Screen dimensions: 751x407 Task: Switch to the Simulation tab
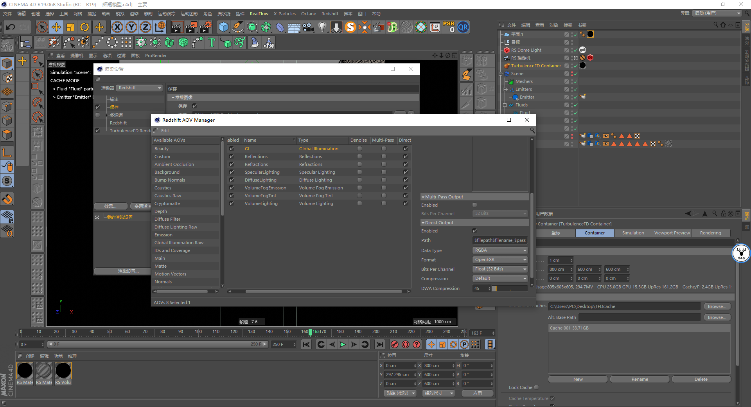click(632, 233)
